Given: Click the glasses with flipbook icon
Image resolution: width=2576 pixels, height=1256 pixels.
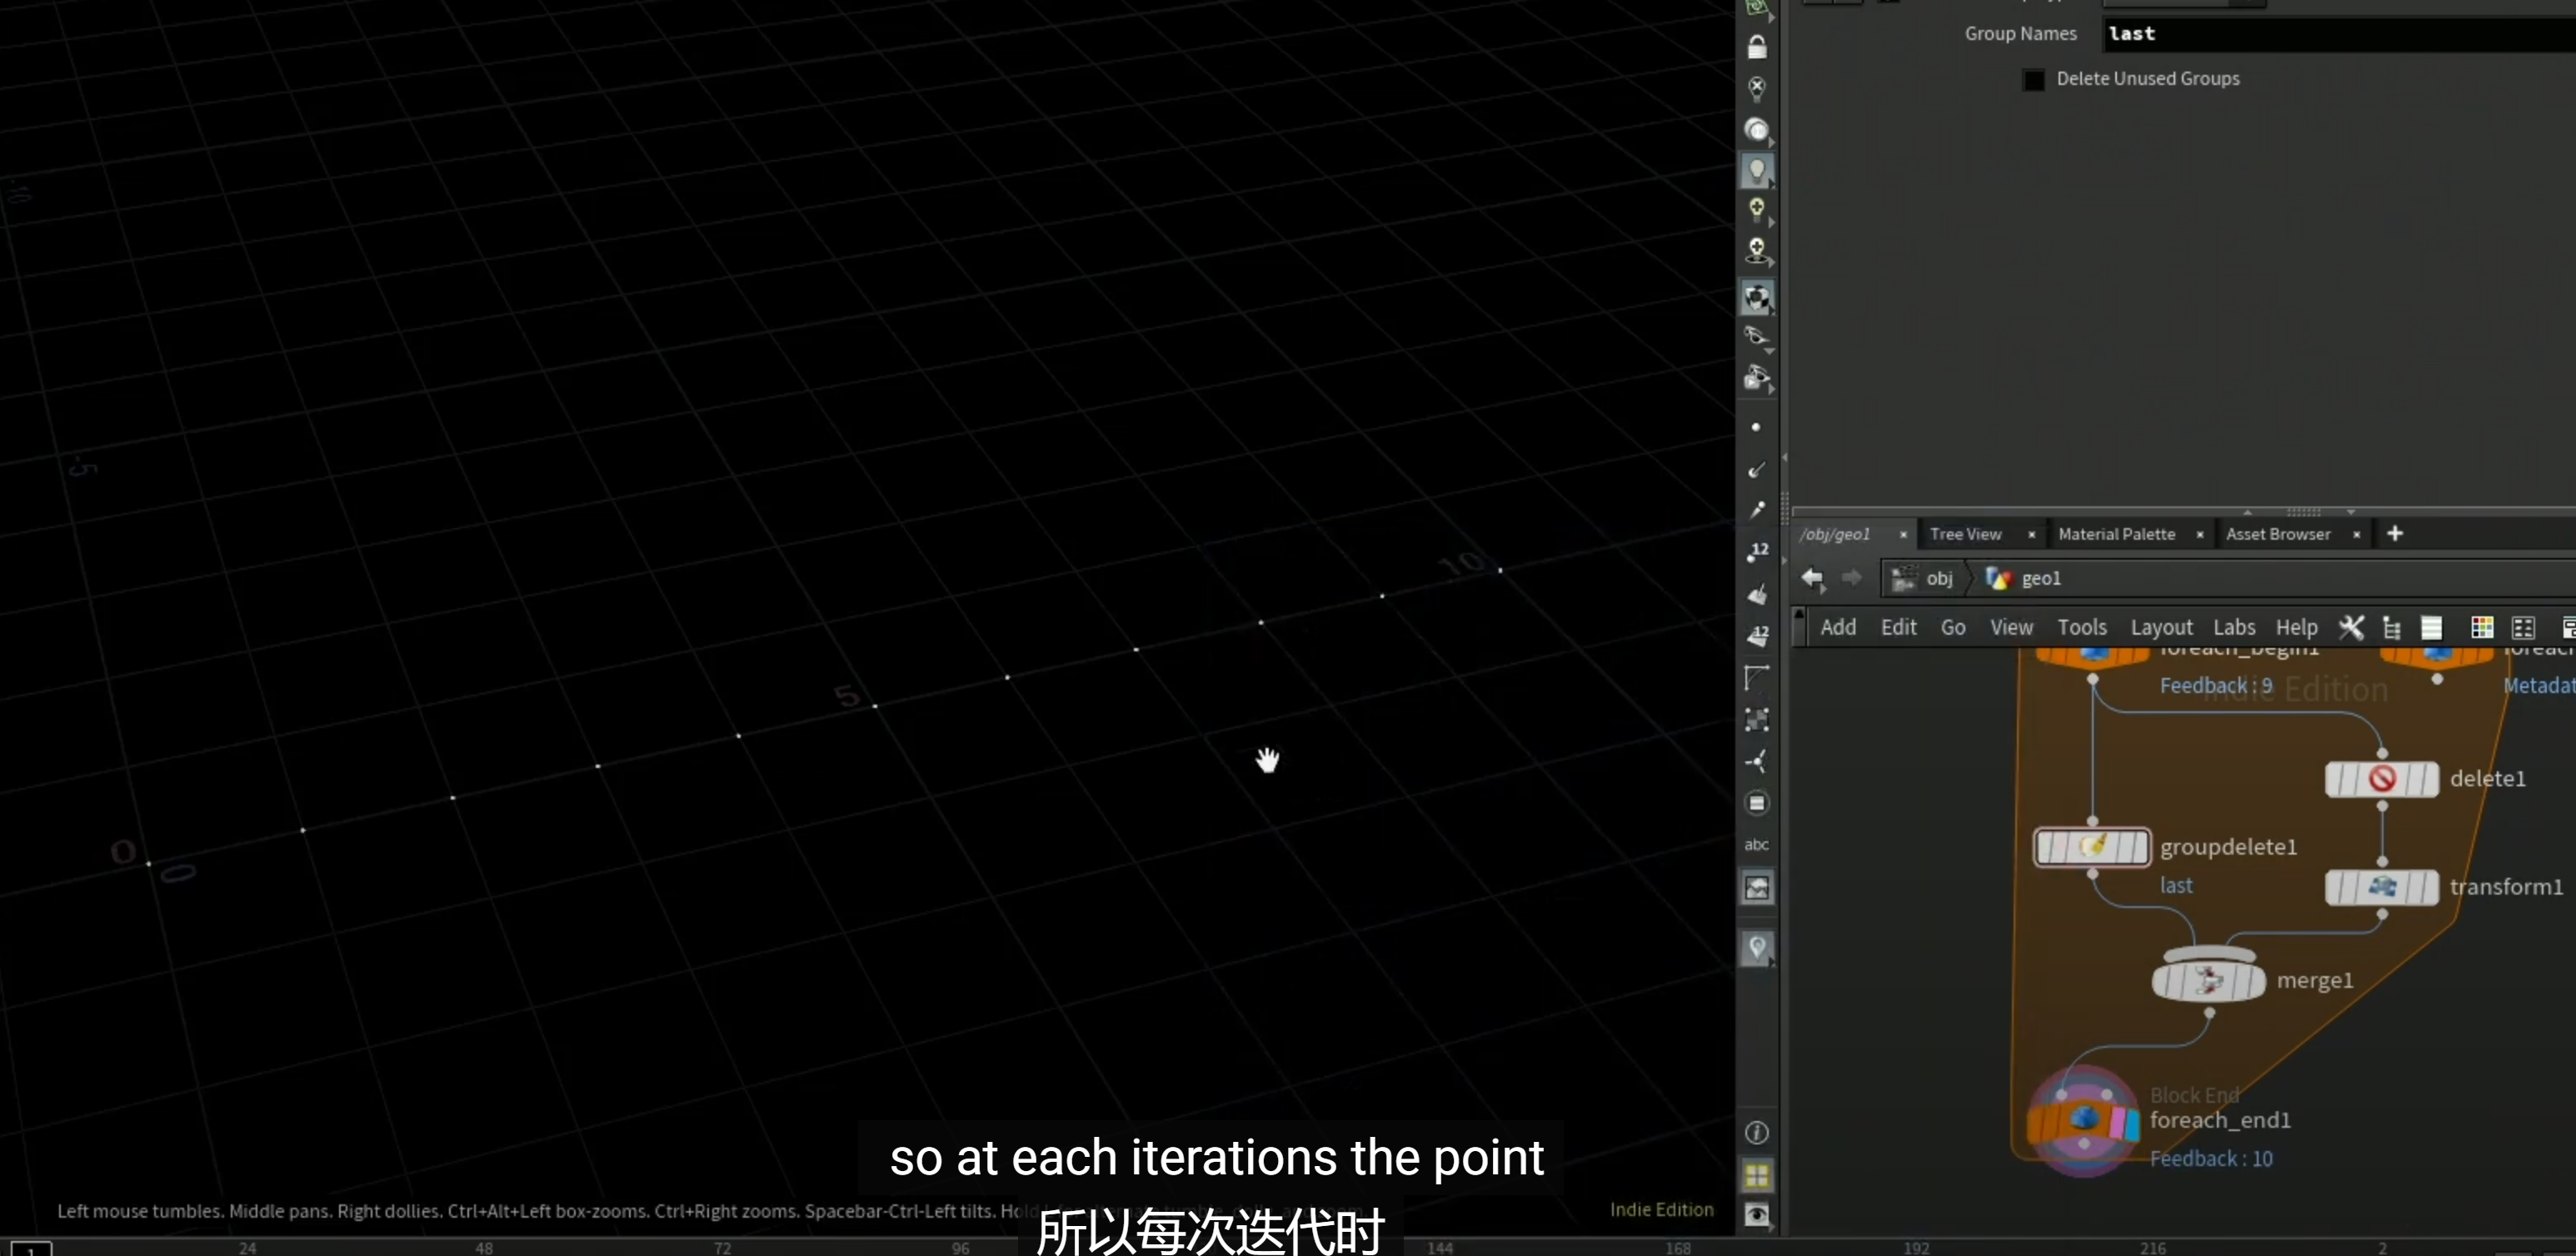Looking at the screenshot, I should click(x=1757, y=379).
